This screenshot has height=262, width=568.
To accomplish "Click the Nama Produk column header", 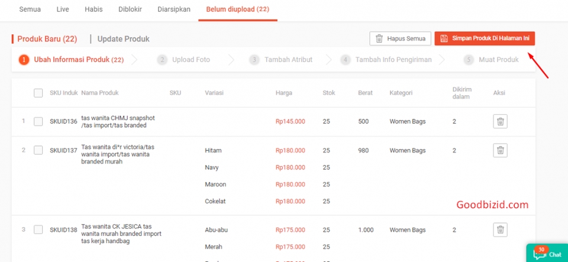I will tap(99, 93).
